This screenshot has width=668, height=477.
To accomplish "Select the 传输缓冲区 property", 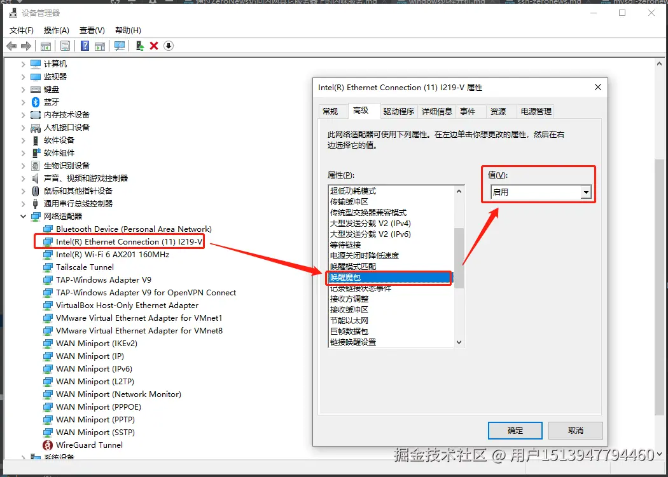I will click(349, 202).
